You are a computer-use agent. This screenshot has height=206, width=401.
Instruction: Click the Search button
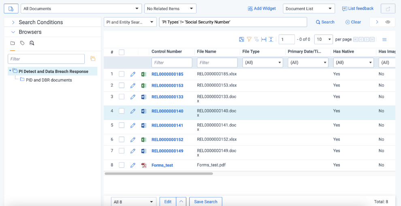tap(325, 22)
